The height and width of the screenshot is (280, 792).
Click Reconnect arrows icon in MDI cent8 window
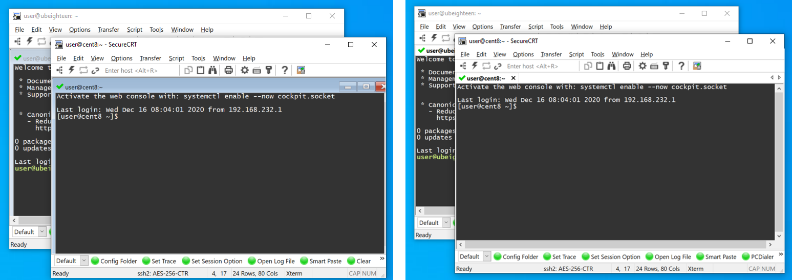pyautogui.click(x=83, y=71)
